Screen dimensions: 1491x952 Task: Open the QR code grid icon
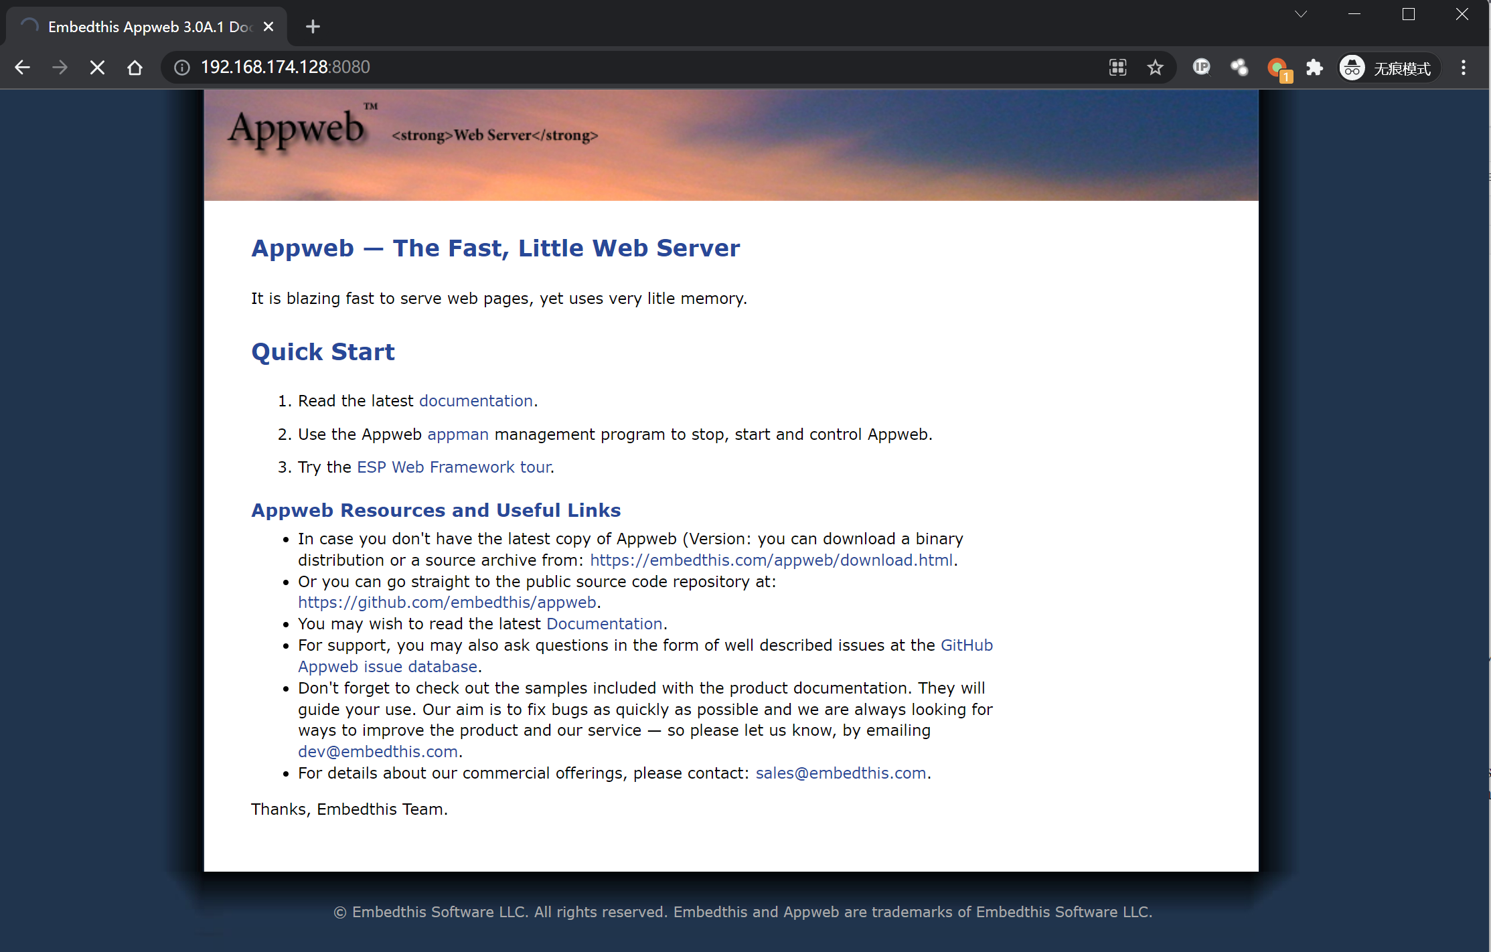pos(1117,68)
